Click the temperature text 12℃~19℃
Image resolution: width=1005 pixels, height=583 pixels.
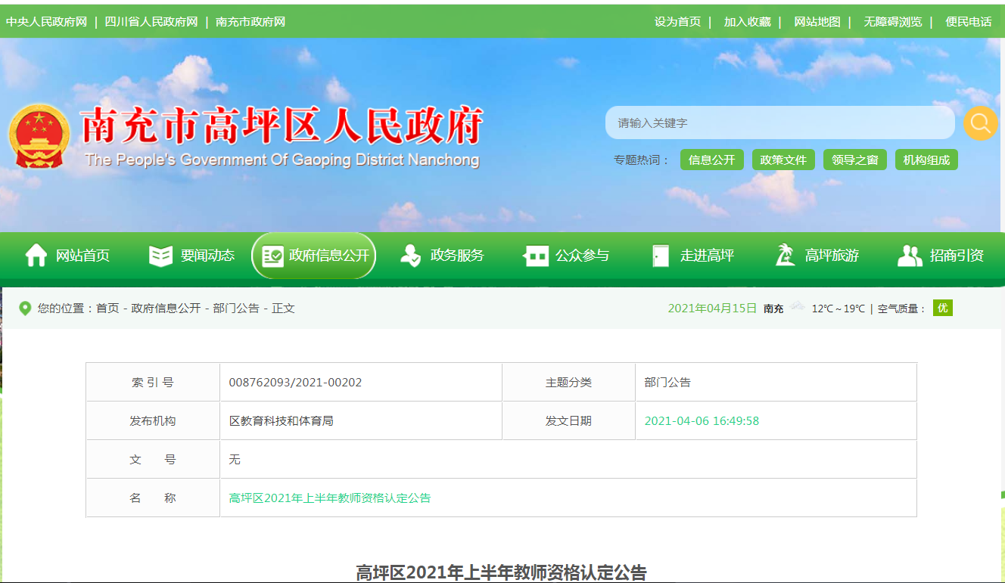click(839, 309)
